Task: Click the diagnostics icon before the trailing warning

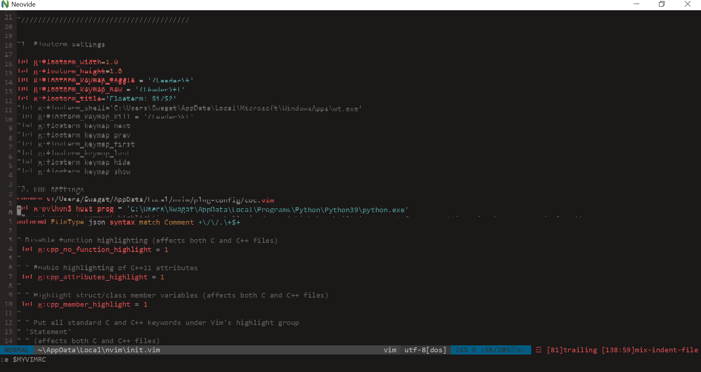Action: (x=539, y=350)
